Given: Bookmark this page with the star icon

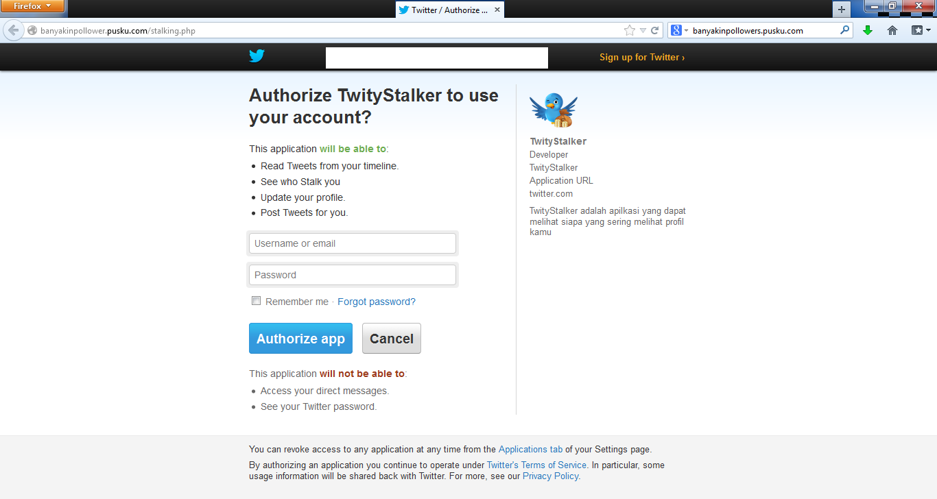Looking at the screenshot, I should click(x=630, y=30).
